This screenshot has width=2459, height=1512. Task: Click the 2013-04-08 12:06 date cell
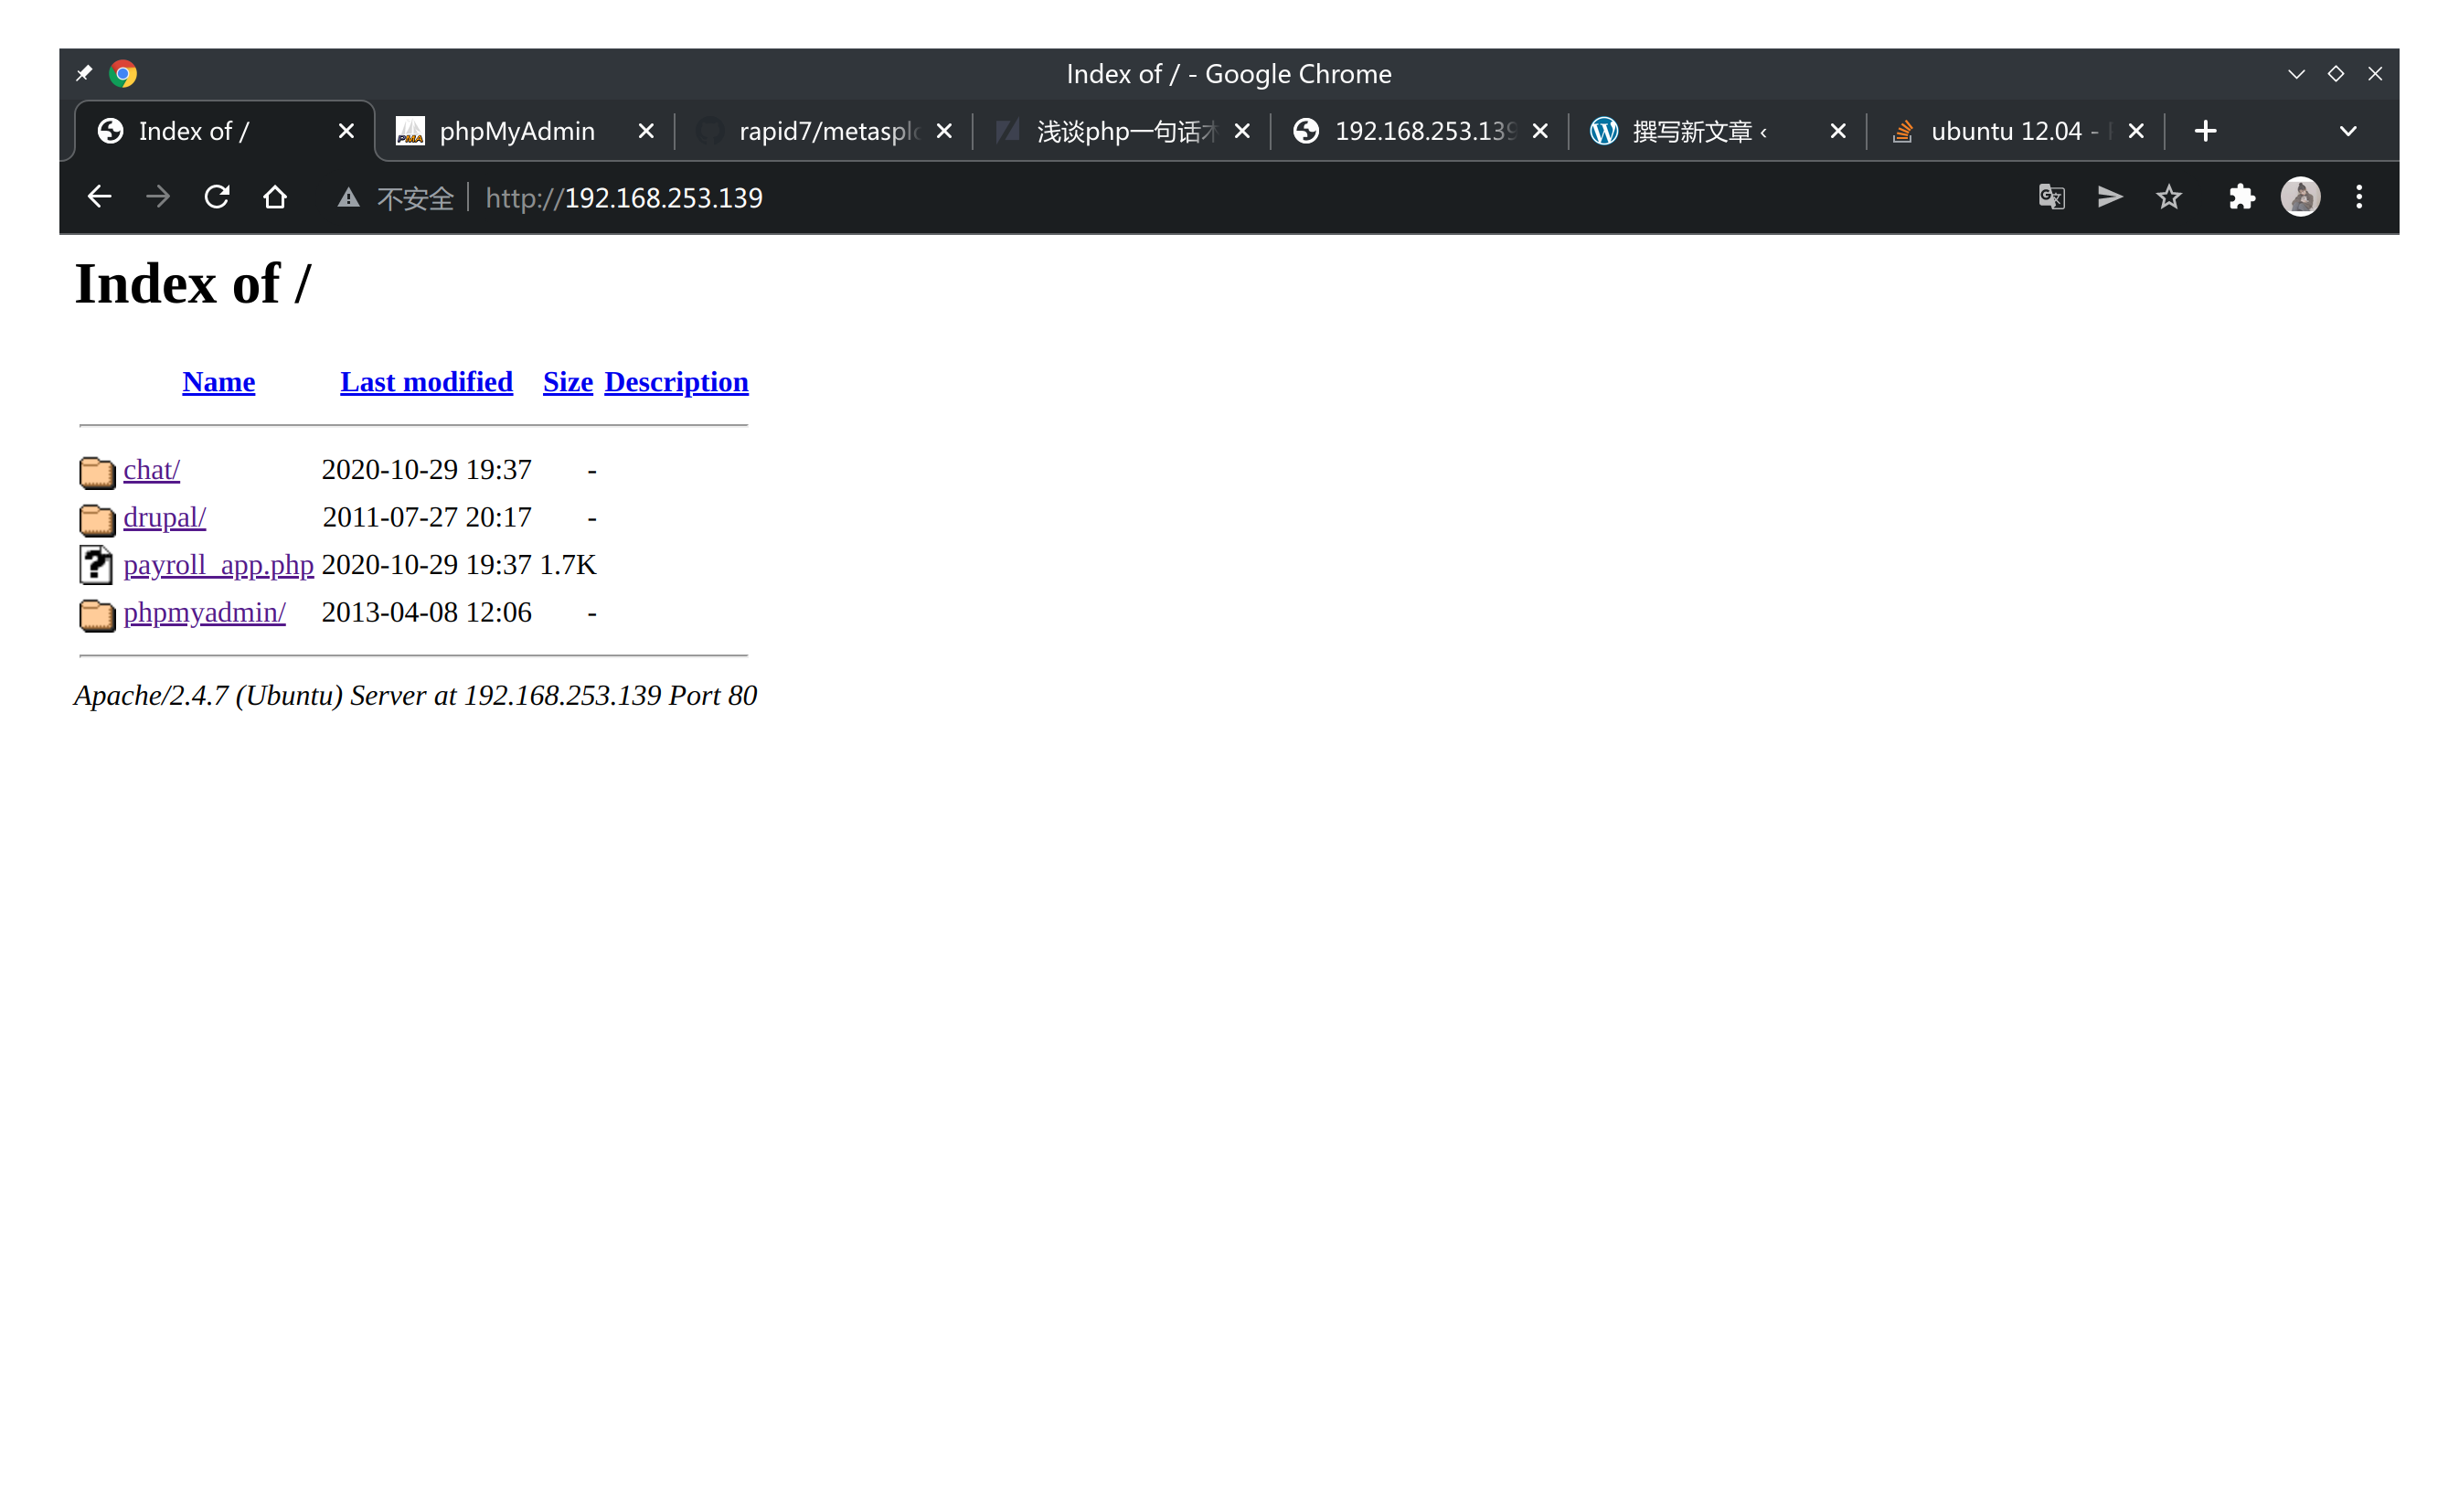[427, 612]
